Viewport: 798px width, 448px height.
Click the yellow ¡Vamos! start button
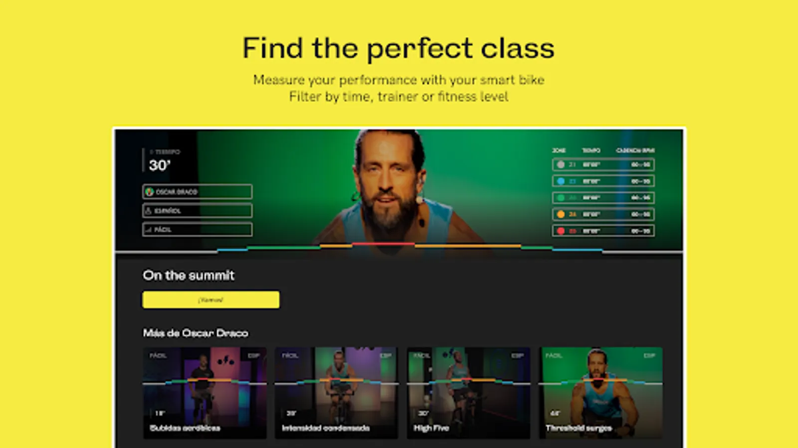coord(211,300)
